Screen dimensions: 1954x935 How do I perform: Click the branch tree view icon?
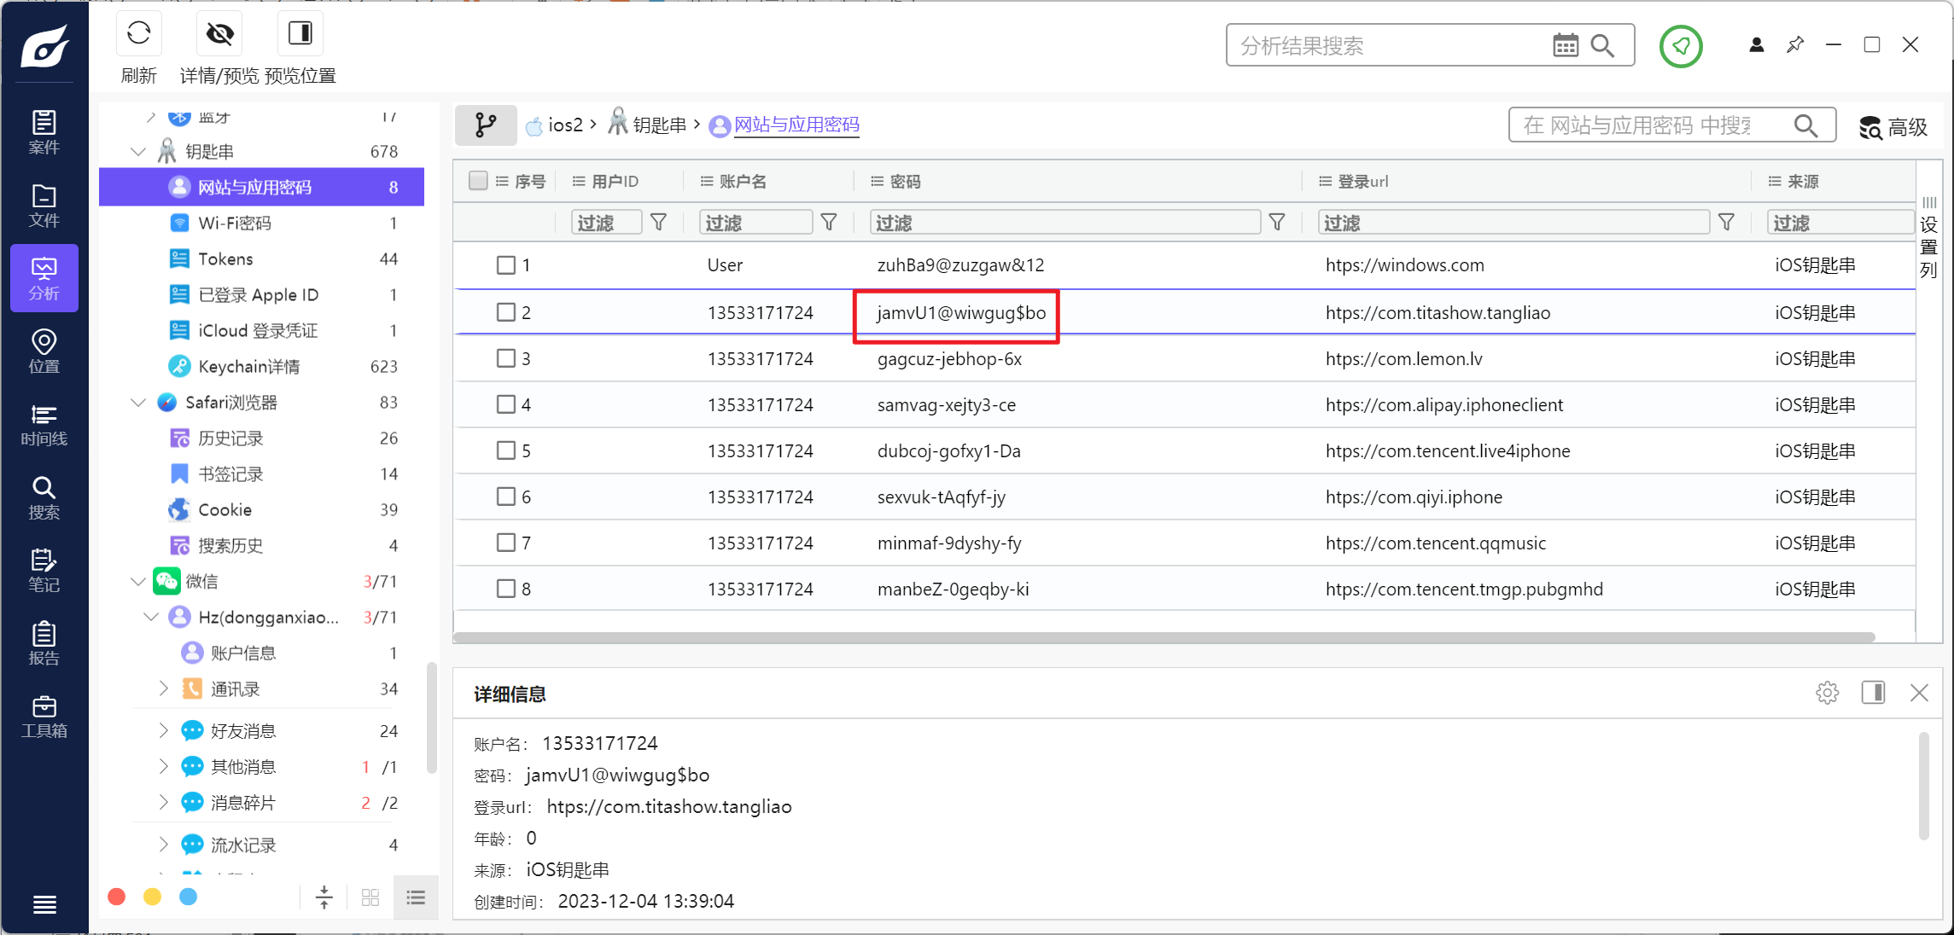(486, 125)
